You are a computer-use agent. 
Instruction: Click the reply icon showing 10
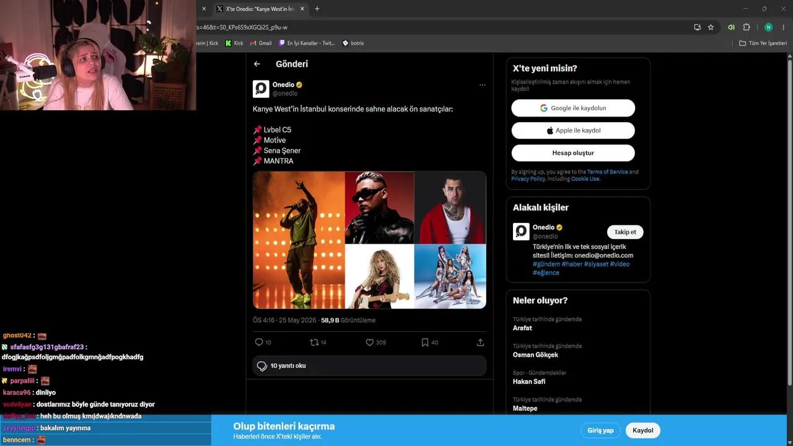coord(259,342)
